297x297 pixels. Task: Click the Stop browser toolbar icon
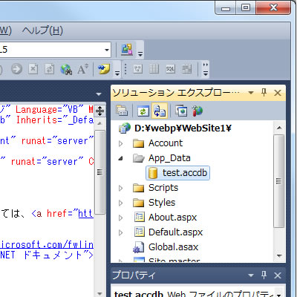pyautogui.click(x=33, y=69)
